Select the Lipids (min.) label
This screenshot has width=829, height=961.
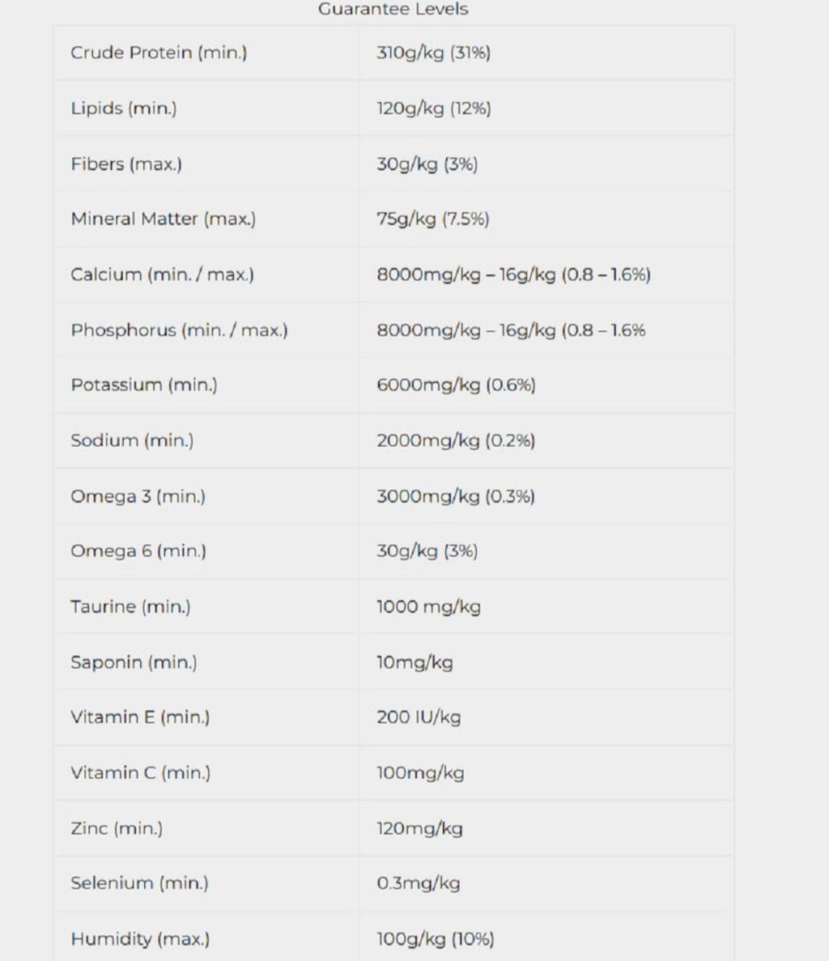coord(124,108)
